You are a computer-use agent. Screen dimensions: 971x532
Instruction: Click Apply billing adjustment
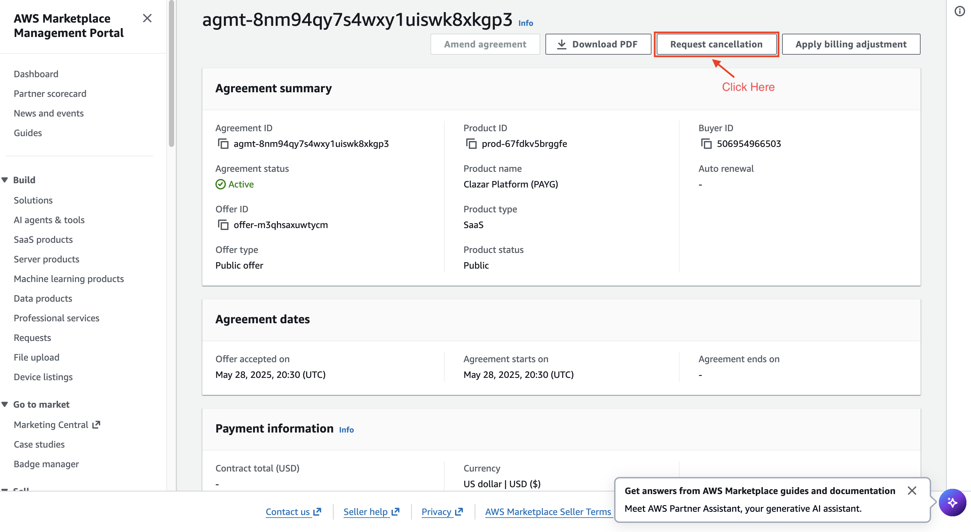click(851, 44)
